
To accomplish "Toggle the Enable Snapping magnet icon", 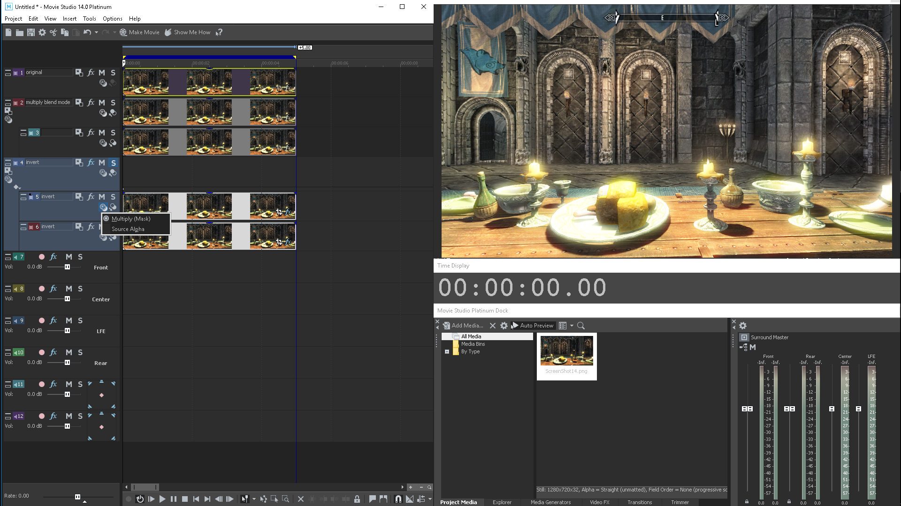I will point(398,499).
